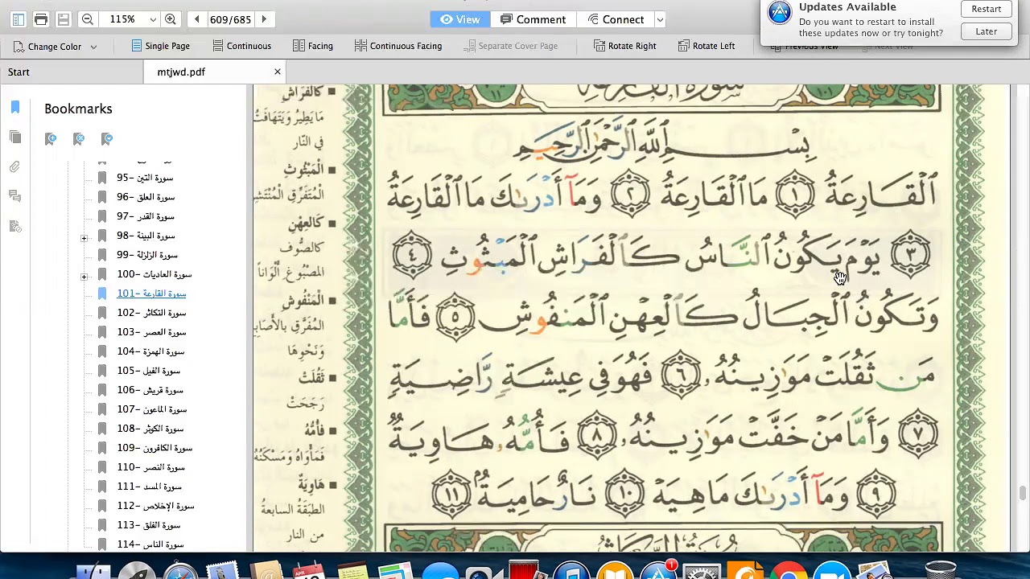Select bookmark 99 سورة الزلزلة

tap(147, 255)
